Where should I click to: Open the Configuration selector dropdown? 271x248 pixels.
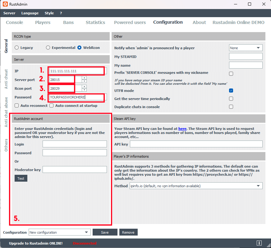click(59, 232)
